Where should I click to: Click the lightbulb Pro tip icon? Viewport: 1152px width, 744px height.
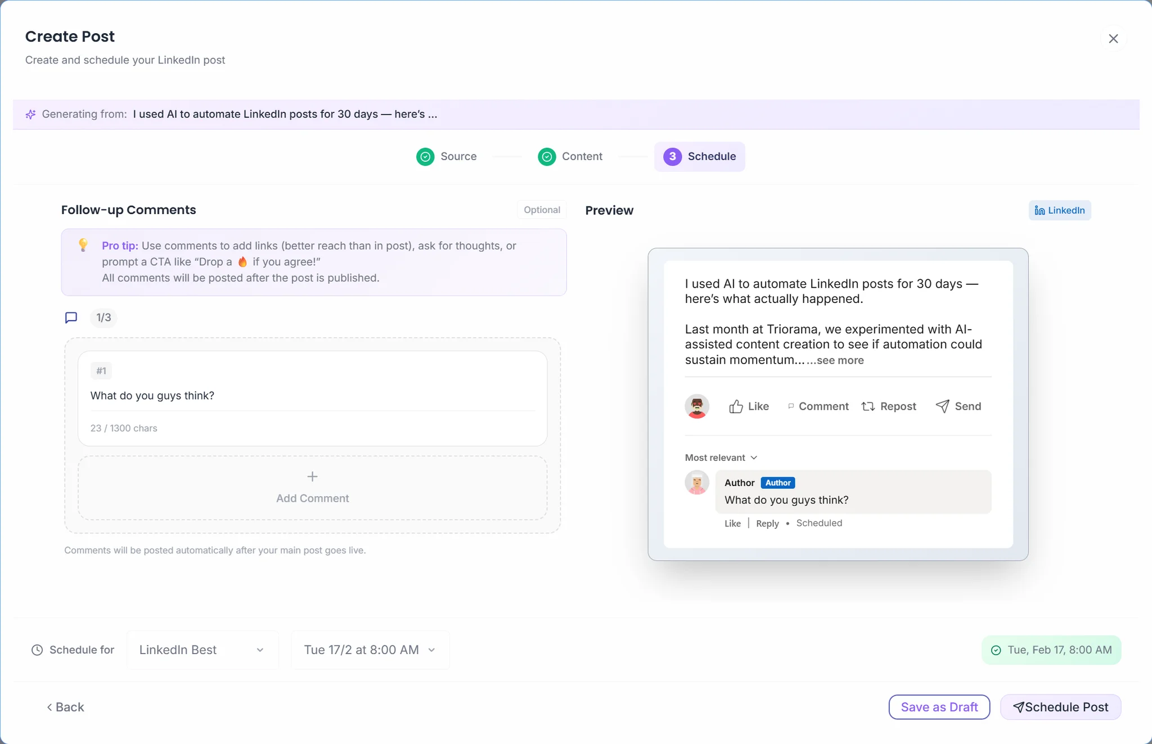pos(83,245)
